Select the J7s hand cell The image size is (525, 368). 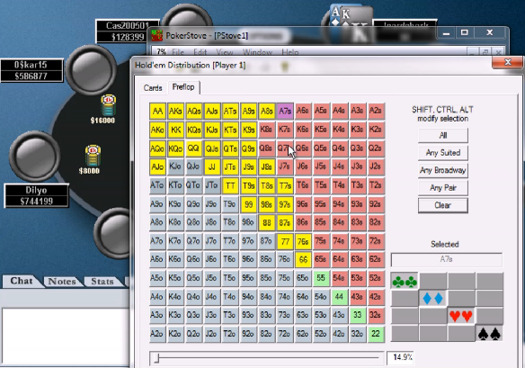[x=285, y=167]
